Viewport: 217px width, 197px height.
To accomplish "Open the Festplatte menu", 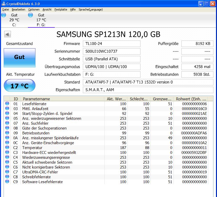I will tap(61, 9).
